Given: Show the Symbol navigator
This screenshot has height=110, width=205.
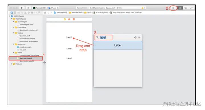Looking at the screenshot, I should 19,13.
